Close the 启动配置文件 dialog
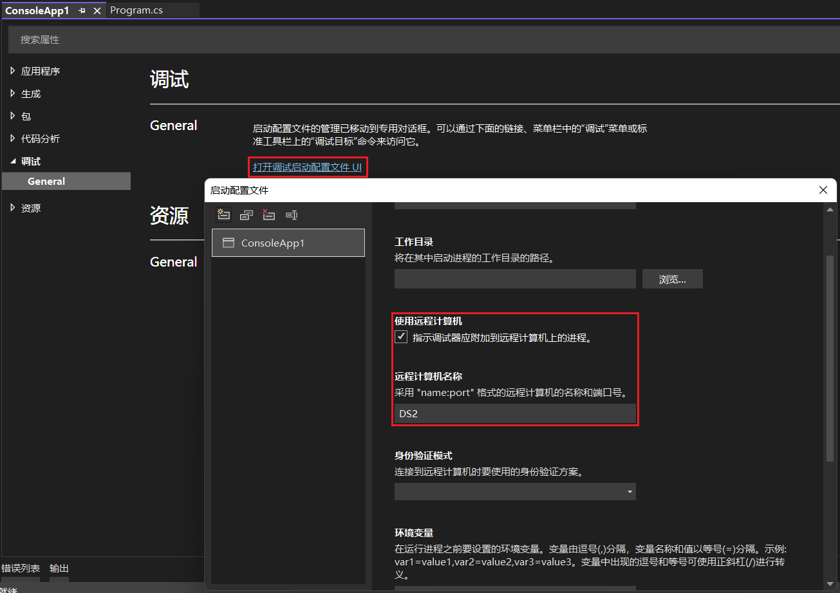 [823, 190]
